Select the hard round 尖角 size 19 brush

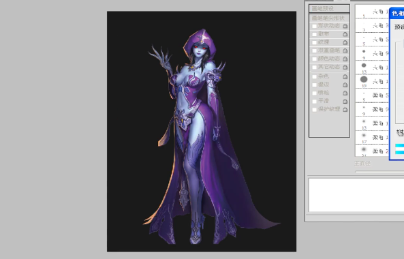(x=372, y=81)
